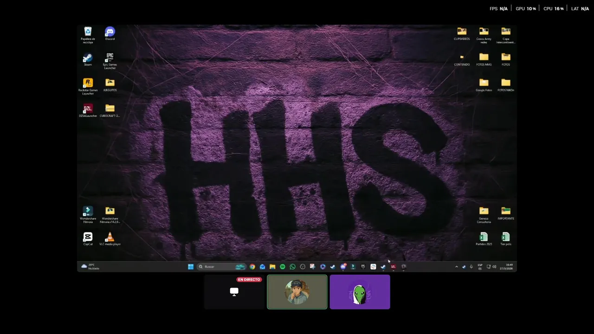Select the DZSALauncher desktop shortcut
The width and height of the screenshot is (594, 334).
coord(88,110)
